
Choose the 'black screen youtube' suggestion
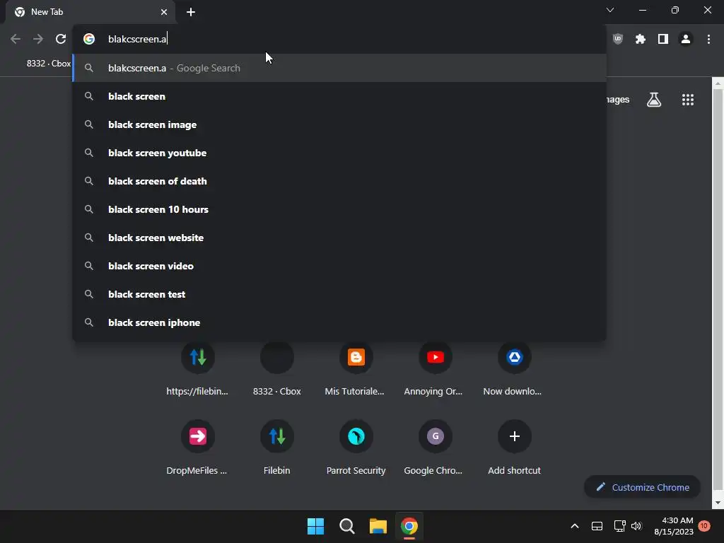339,153
